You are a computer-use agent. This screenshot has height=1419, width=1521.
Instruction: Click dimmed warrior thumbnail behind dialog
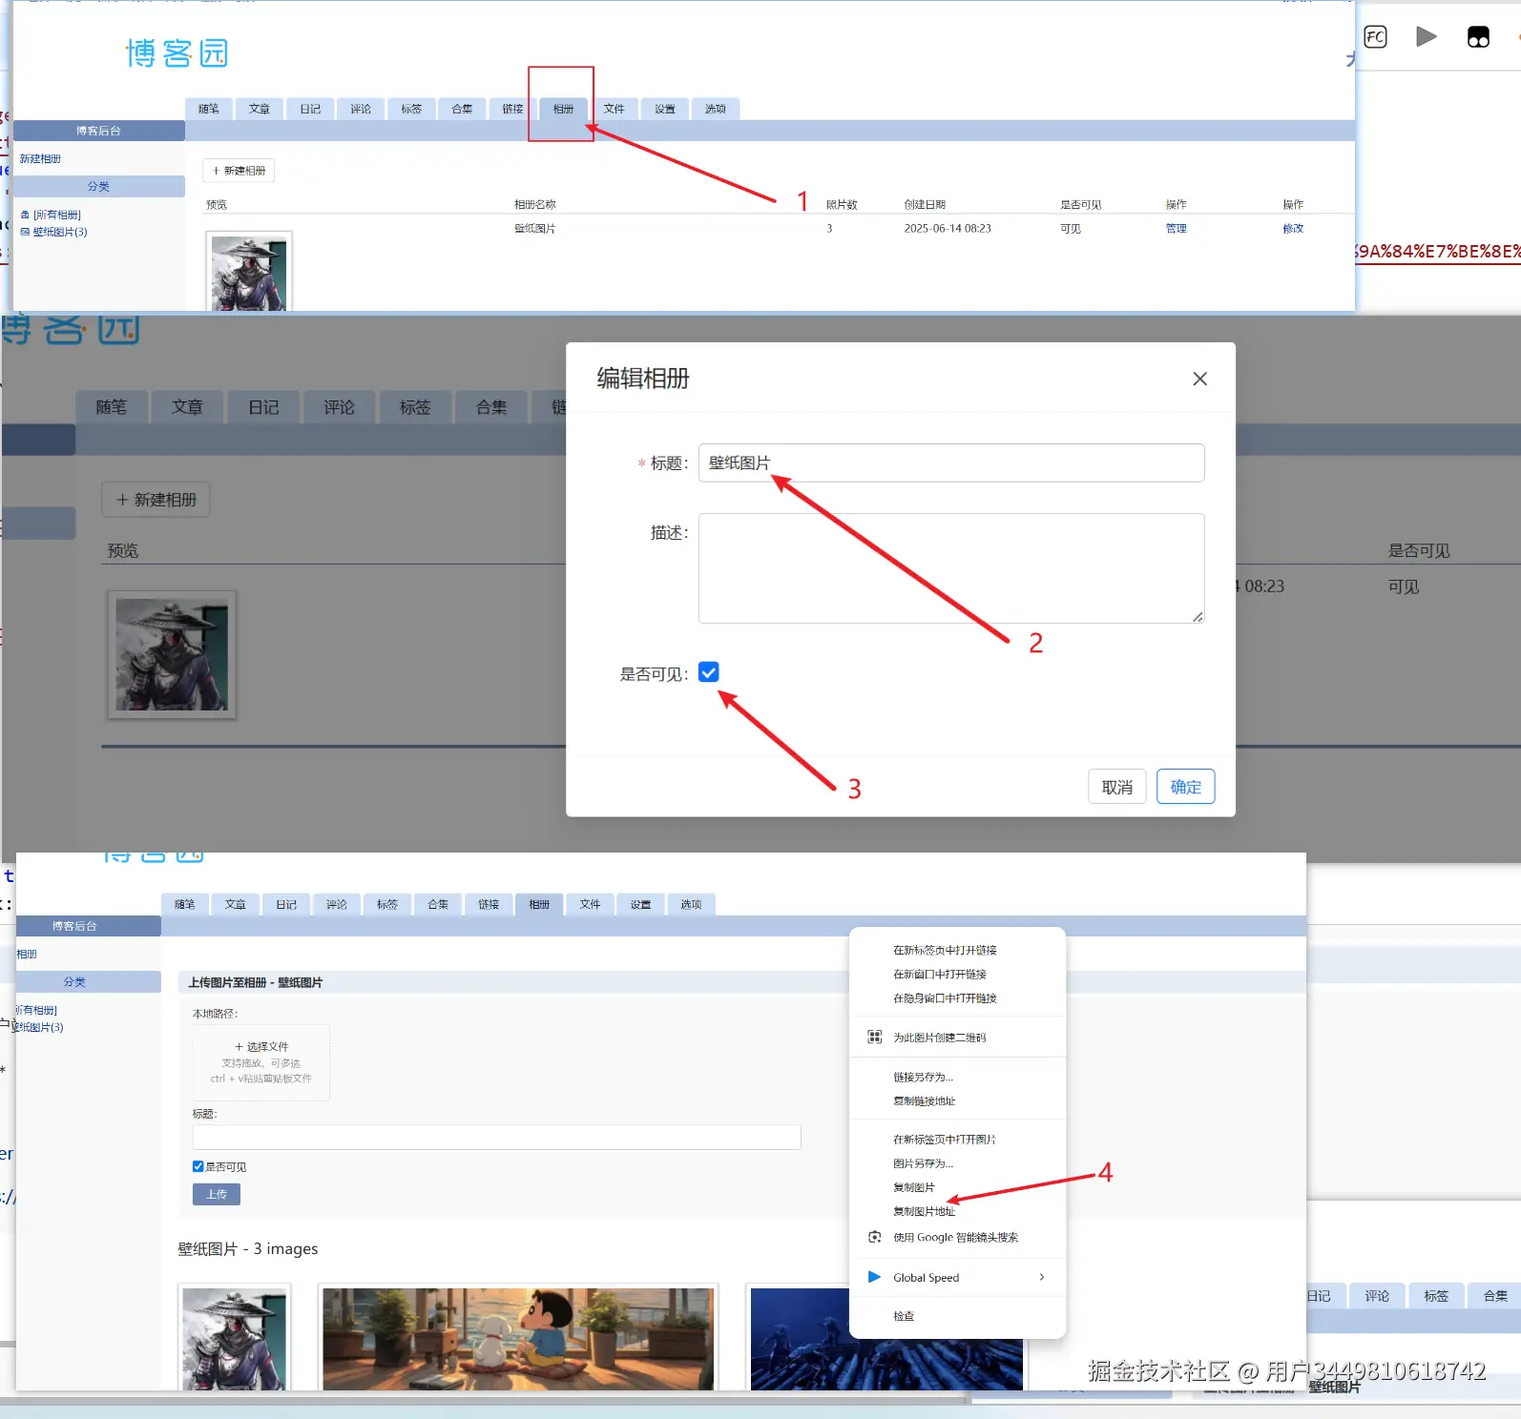[172, 654]
